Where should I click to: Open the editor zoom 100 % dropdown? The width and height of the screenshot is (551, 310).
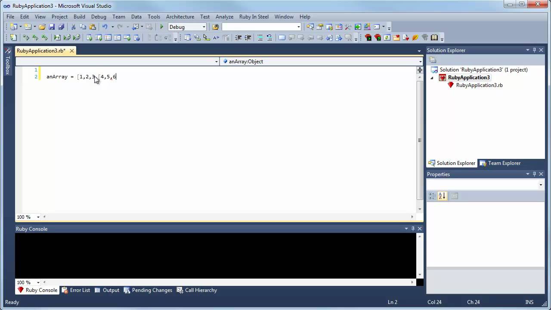coord(38,217)
